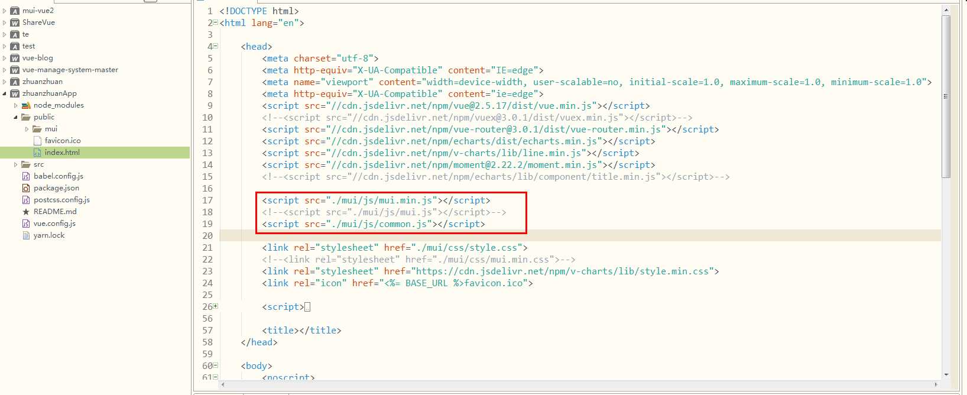The image size is (967, 395).
Task: Expand the mui subfolder
Action: tap(27, 129)
